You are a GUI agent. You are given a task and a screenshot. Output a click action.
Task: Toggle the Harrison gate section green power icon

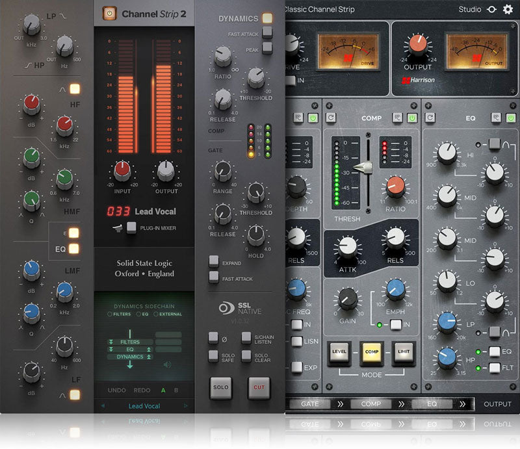point(313,118)
